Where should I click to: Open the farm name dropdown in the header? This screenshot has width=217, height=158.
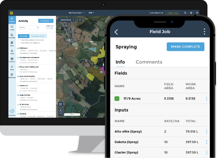coord(76,13)
